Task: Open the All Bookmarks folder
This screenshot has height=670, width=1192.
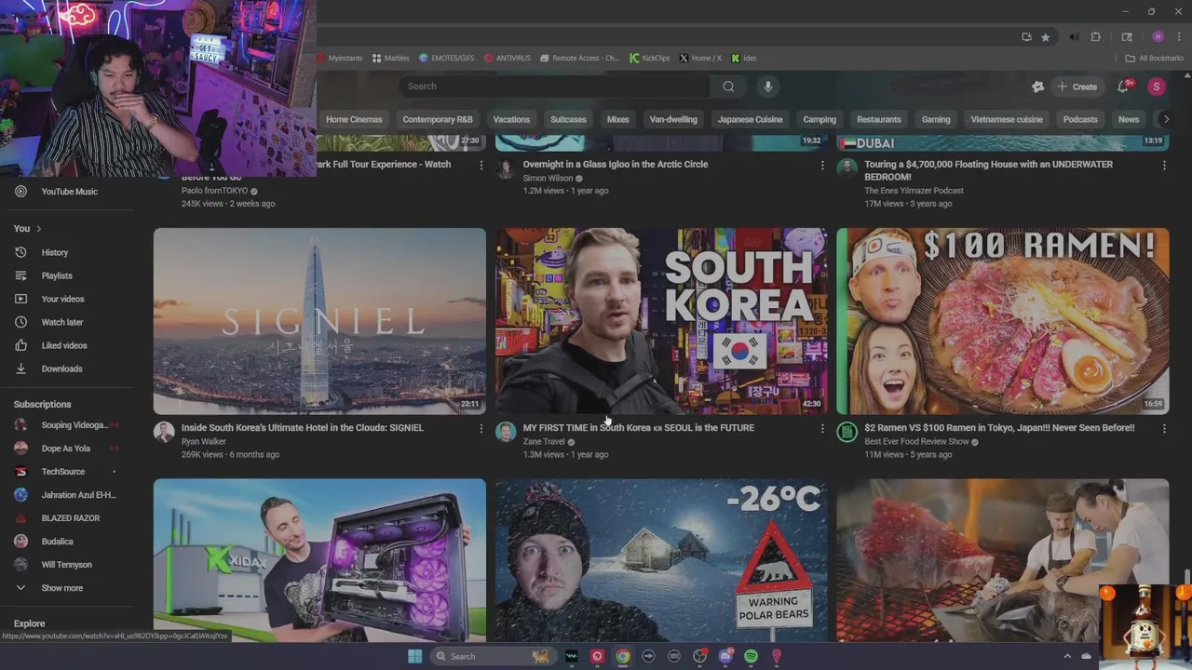Action: 1155,58
